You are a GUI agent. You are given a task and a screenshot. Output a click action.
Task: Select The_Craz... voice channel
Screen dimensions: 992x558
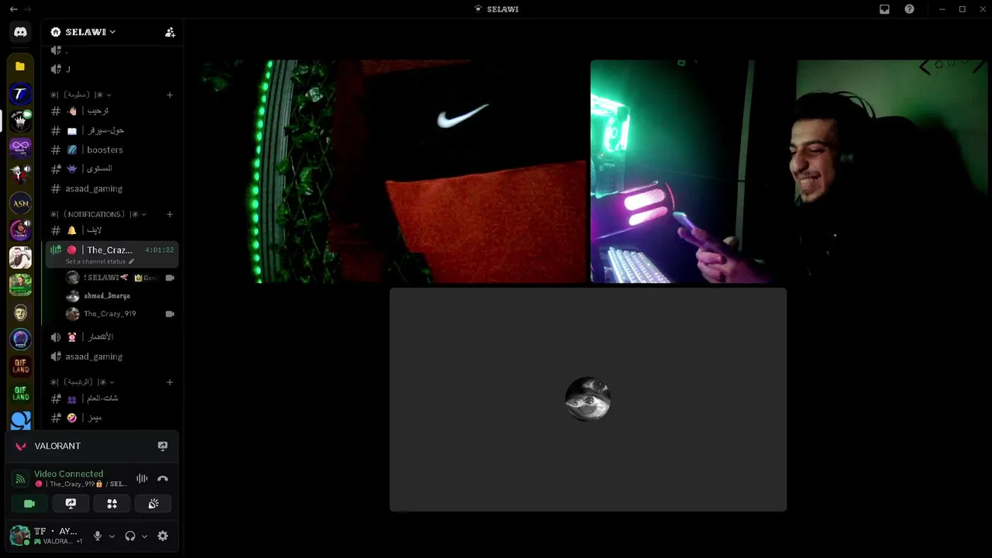tap(112, 253)
